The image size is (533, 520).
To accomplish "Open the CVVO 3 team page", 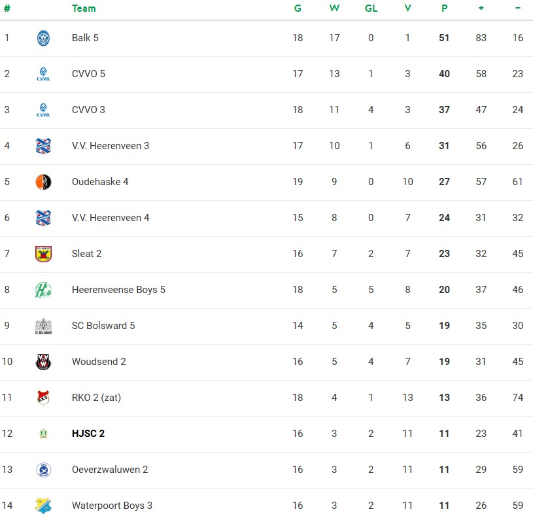I will pyautogui.click(x=88, y=110).
